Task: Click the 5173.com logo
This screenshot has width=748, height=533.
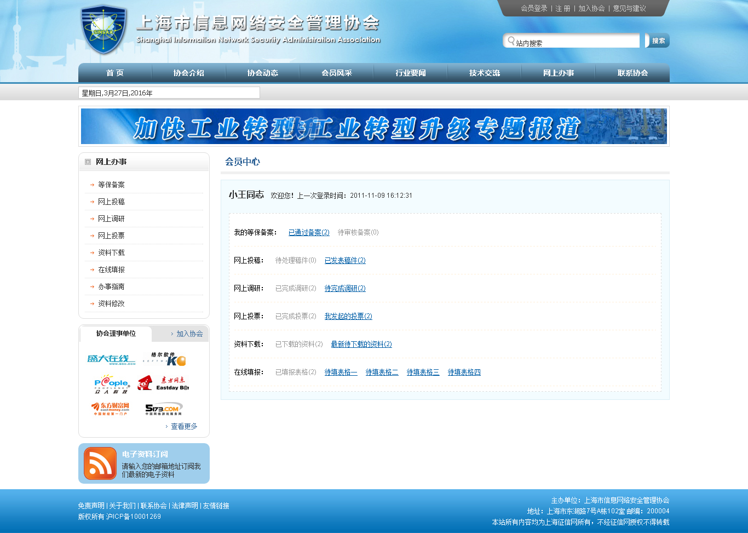Action: [163, 409]
